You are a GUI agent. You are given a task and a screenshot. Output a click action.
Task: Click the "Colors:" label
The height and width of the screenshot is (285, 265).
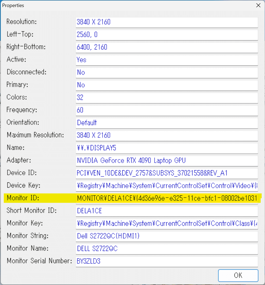(17, 97)
